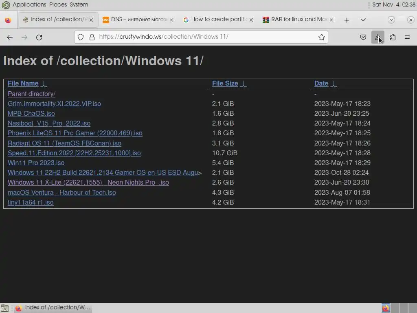Sort by Date header link

[x=321, y=83]
